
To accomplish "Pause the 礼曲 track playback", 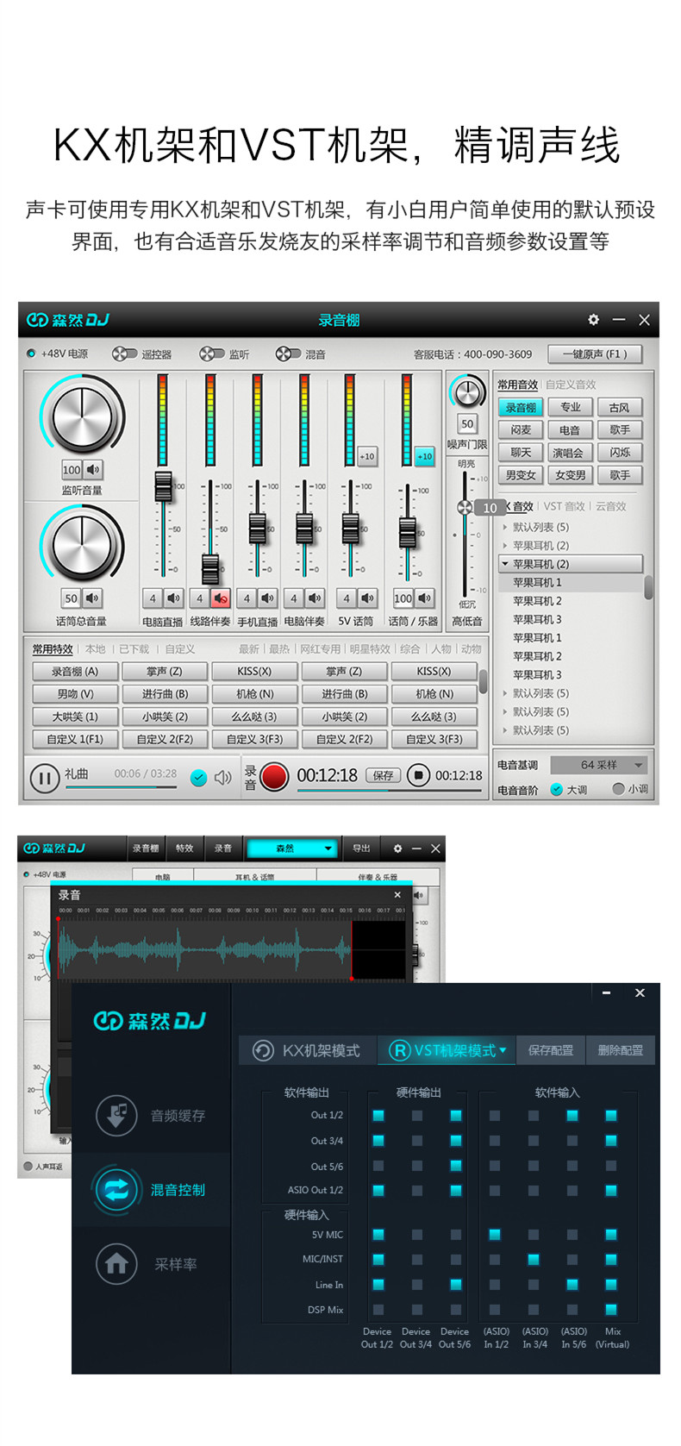I will click(44, 778).
